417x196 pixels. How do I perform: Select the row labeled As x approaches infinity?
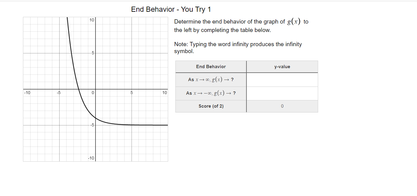210,80
